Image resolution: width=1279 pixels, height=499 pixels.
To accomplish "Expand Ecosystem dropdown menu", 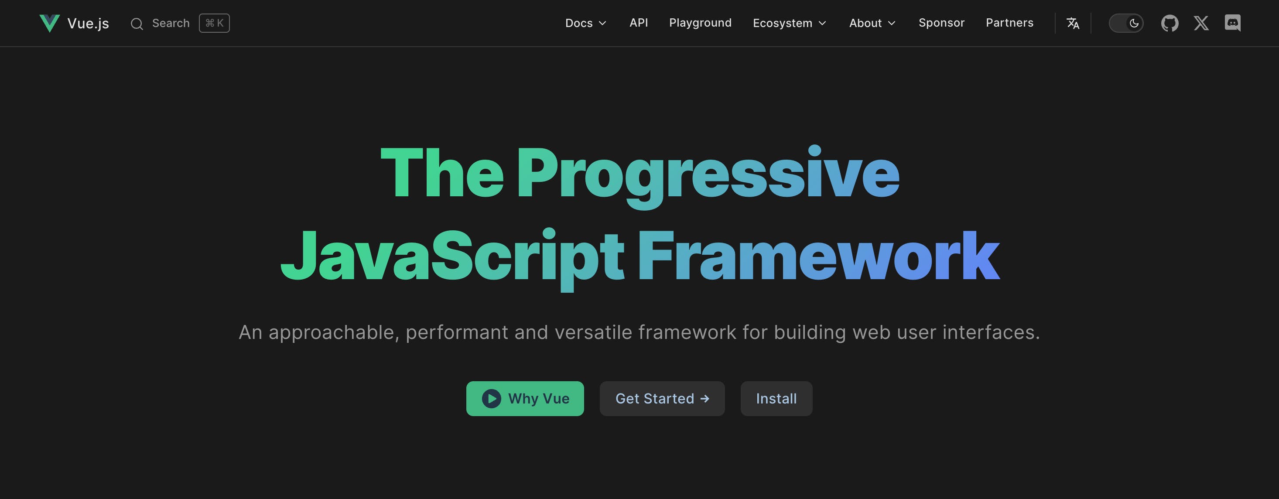I will pyautogui.click(x=787, y=23).
